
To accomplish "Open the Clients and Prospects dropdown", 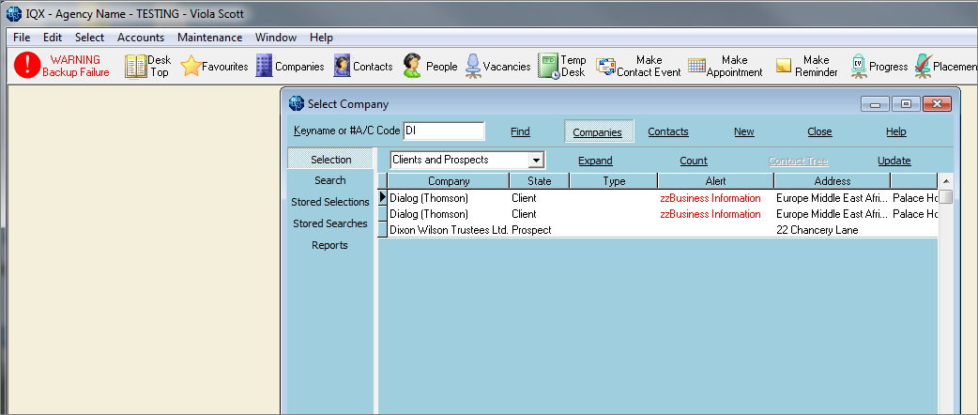I will click(x=536, y=161).
